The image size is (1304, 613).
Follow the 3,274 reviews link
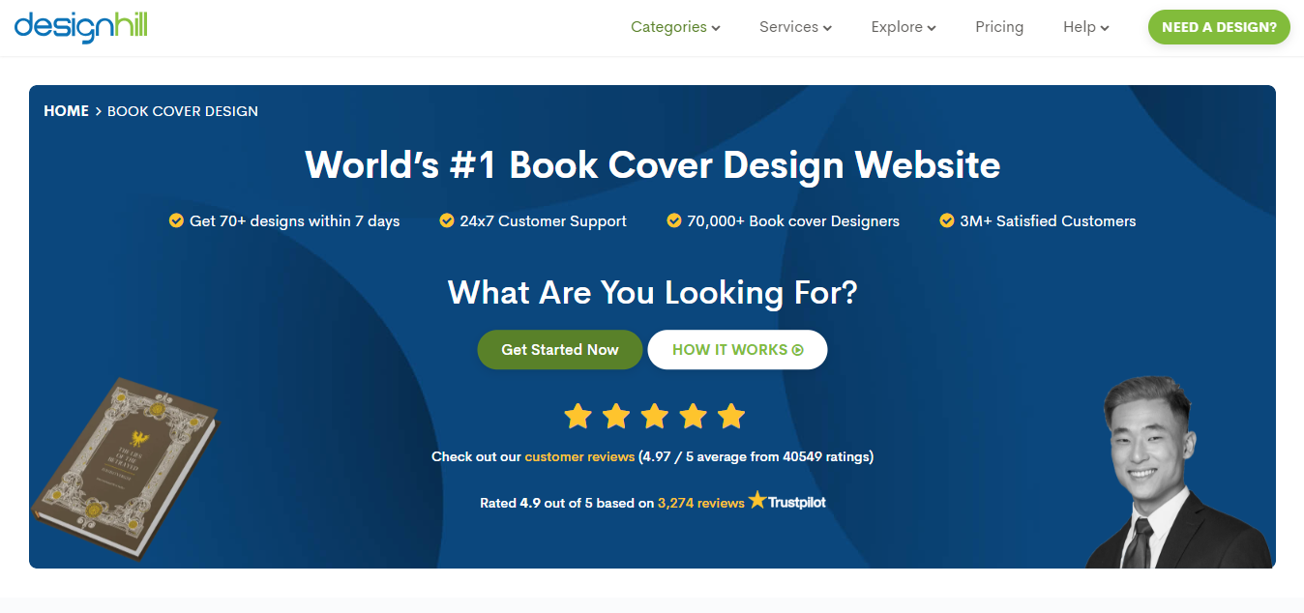tap(700, 502)
